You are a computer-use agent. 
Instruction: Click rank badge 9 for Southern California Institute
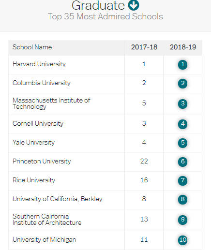[182, 220]
